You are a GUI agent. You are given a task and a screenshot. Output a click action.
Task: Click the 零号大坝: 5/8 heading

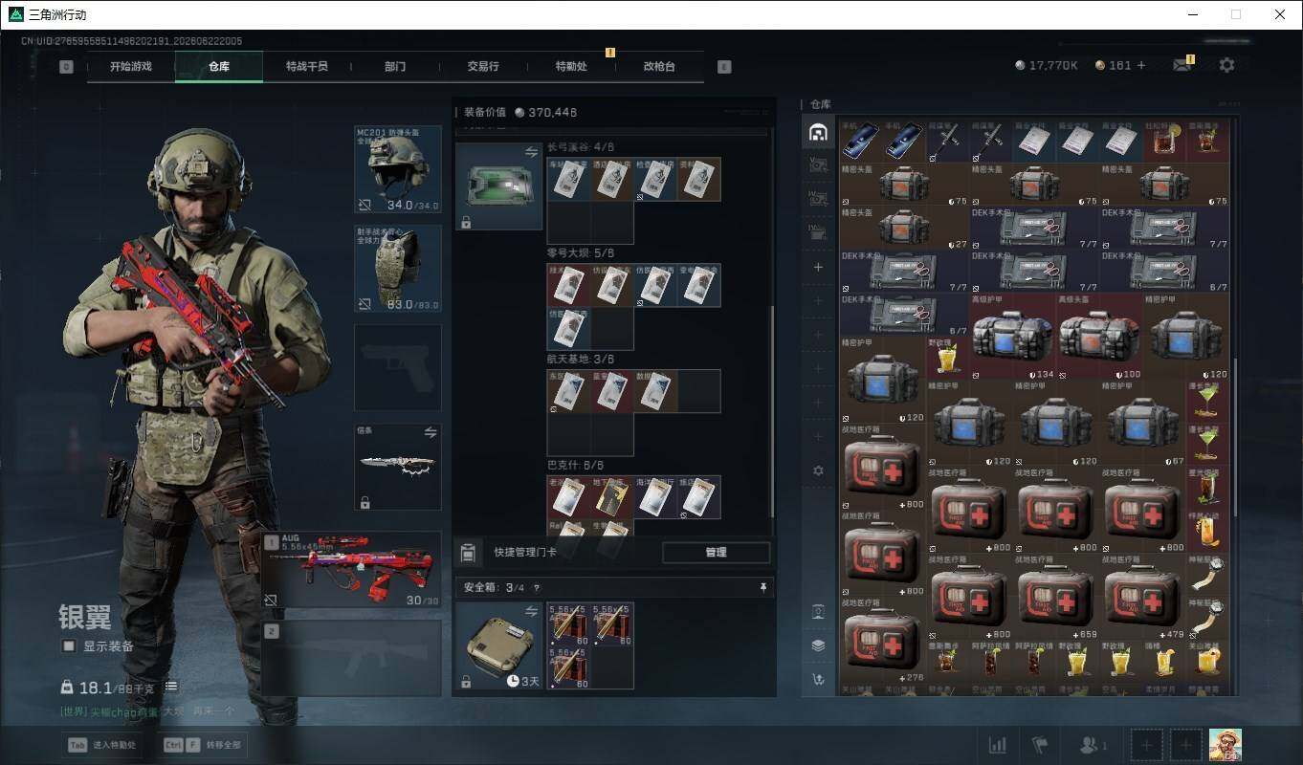coord(581,253)
